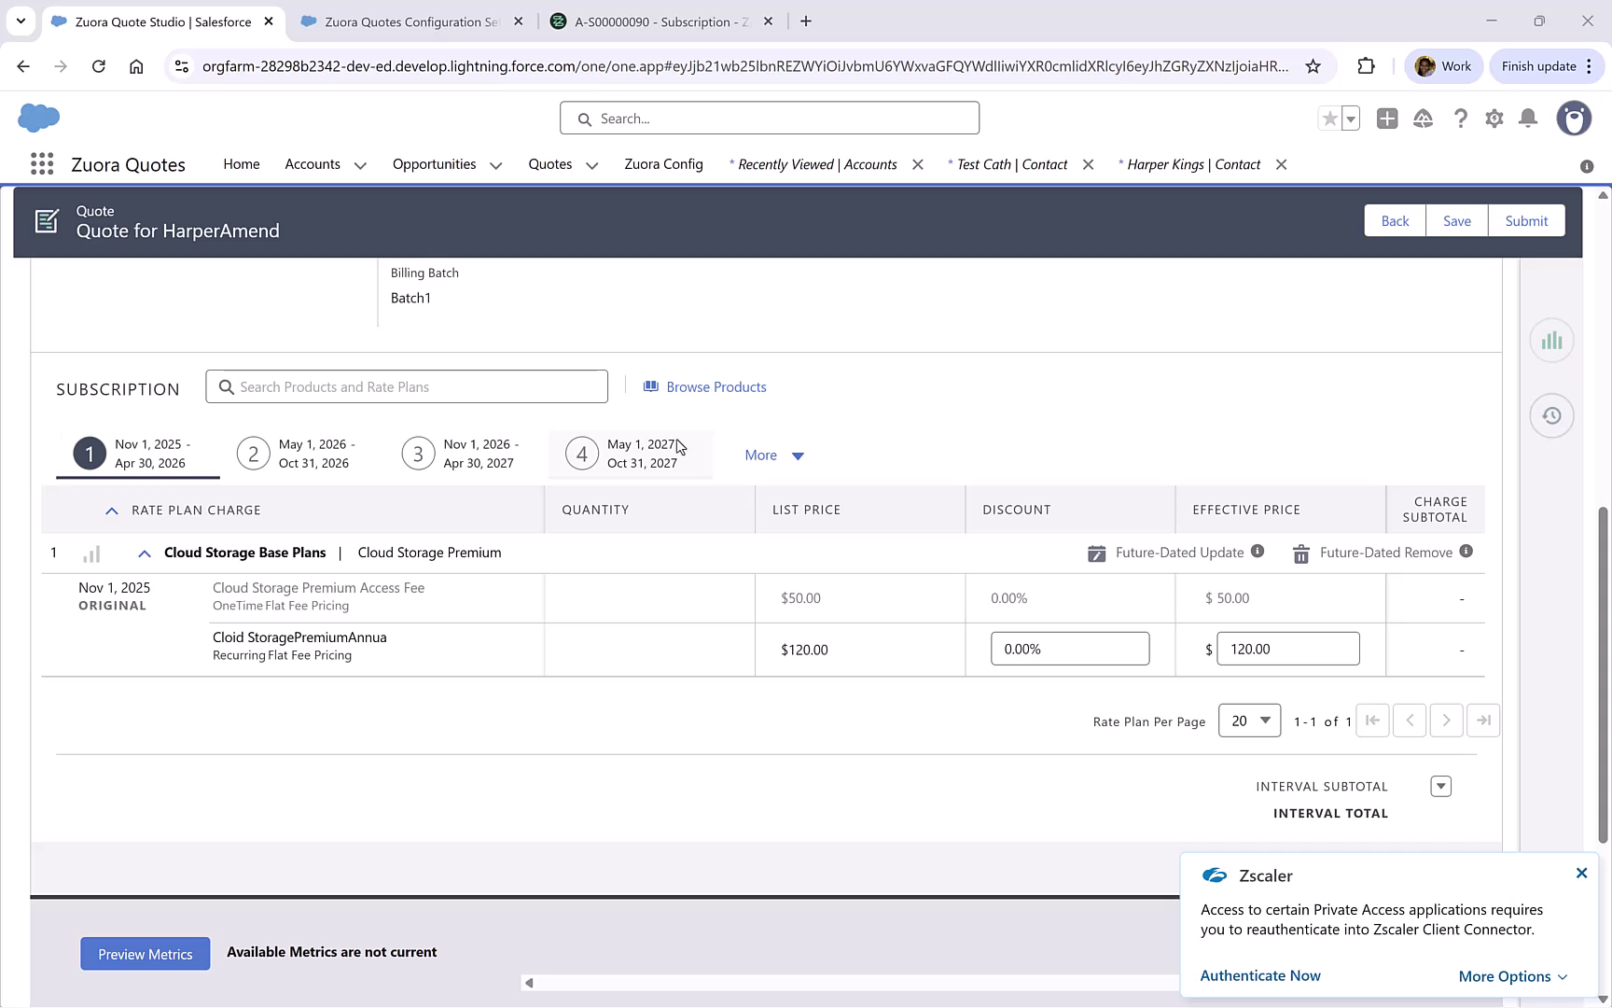
Task: Collapse the Cloud Storage Base Plans row
Action: click(145, 553)
